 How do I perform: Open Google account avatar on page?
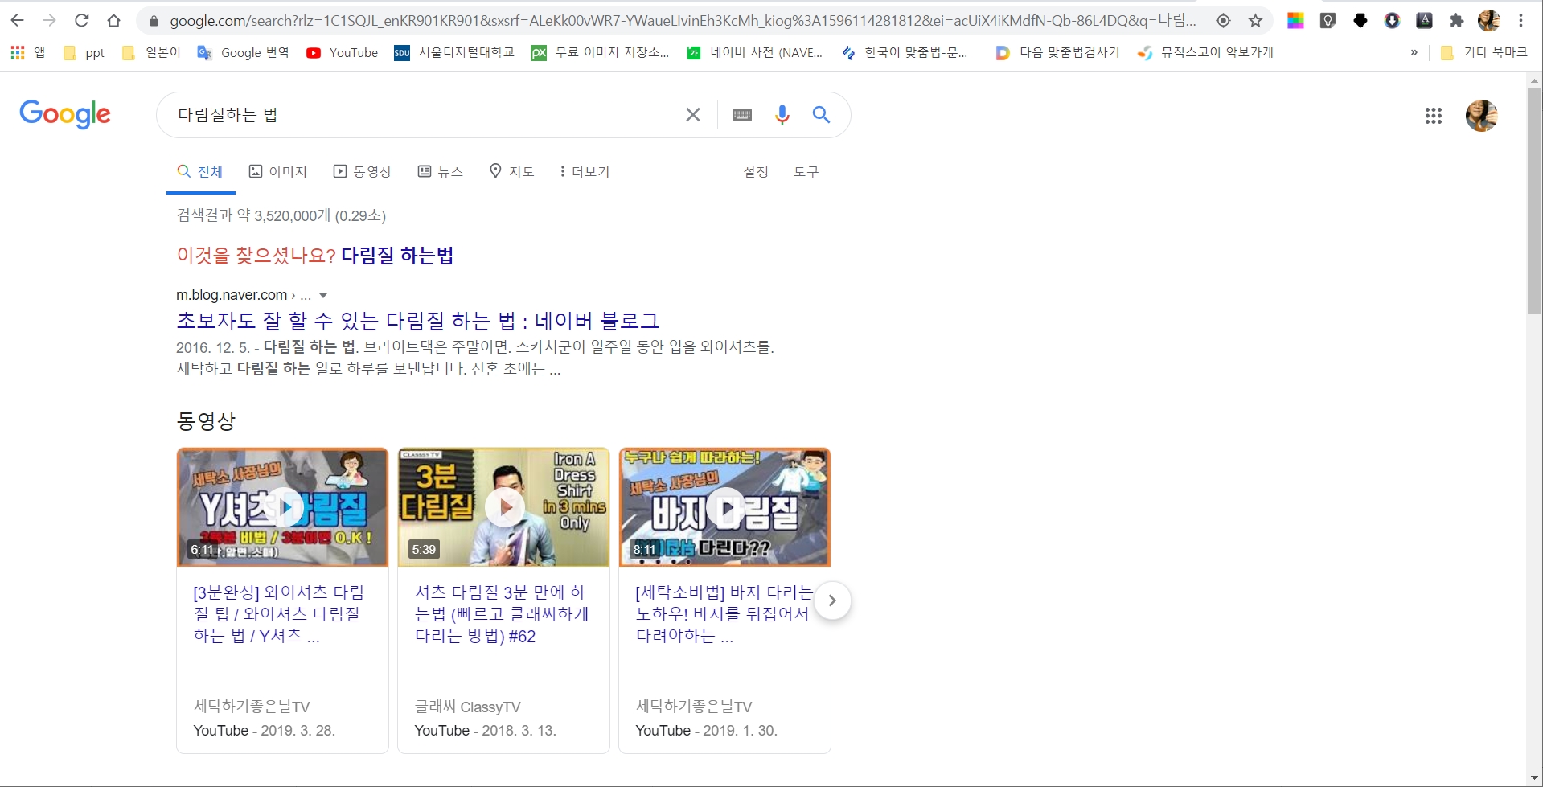click(x=1482, y=116)
